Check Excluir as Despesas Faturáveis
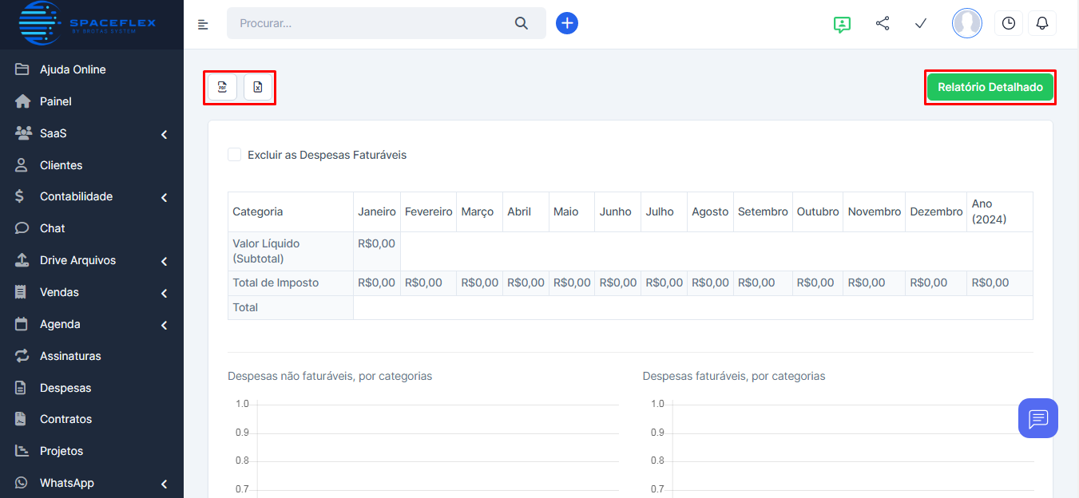 pyautogui.click(x=235, y=155)
